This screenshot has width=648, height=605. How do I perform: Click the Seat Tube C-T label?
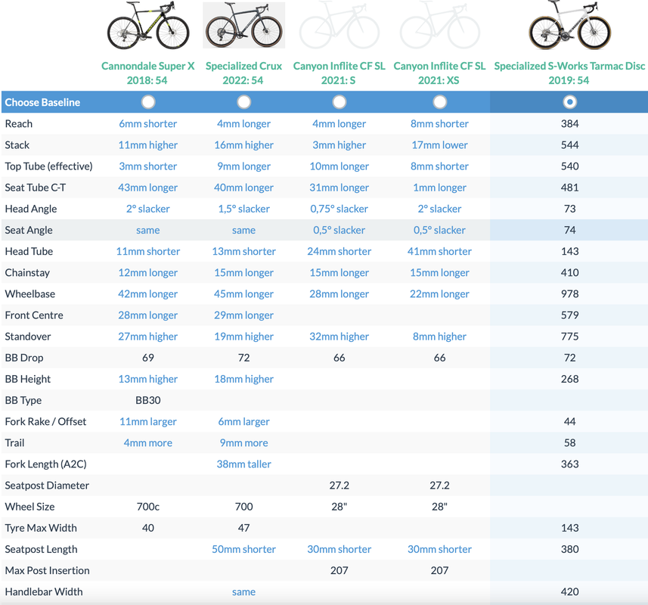click(x=35, y=188)
